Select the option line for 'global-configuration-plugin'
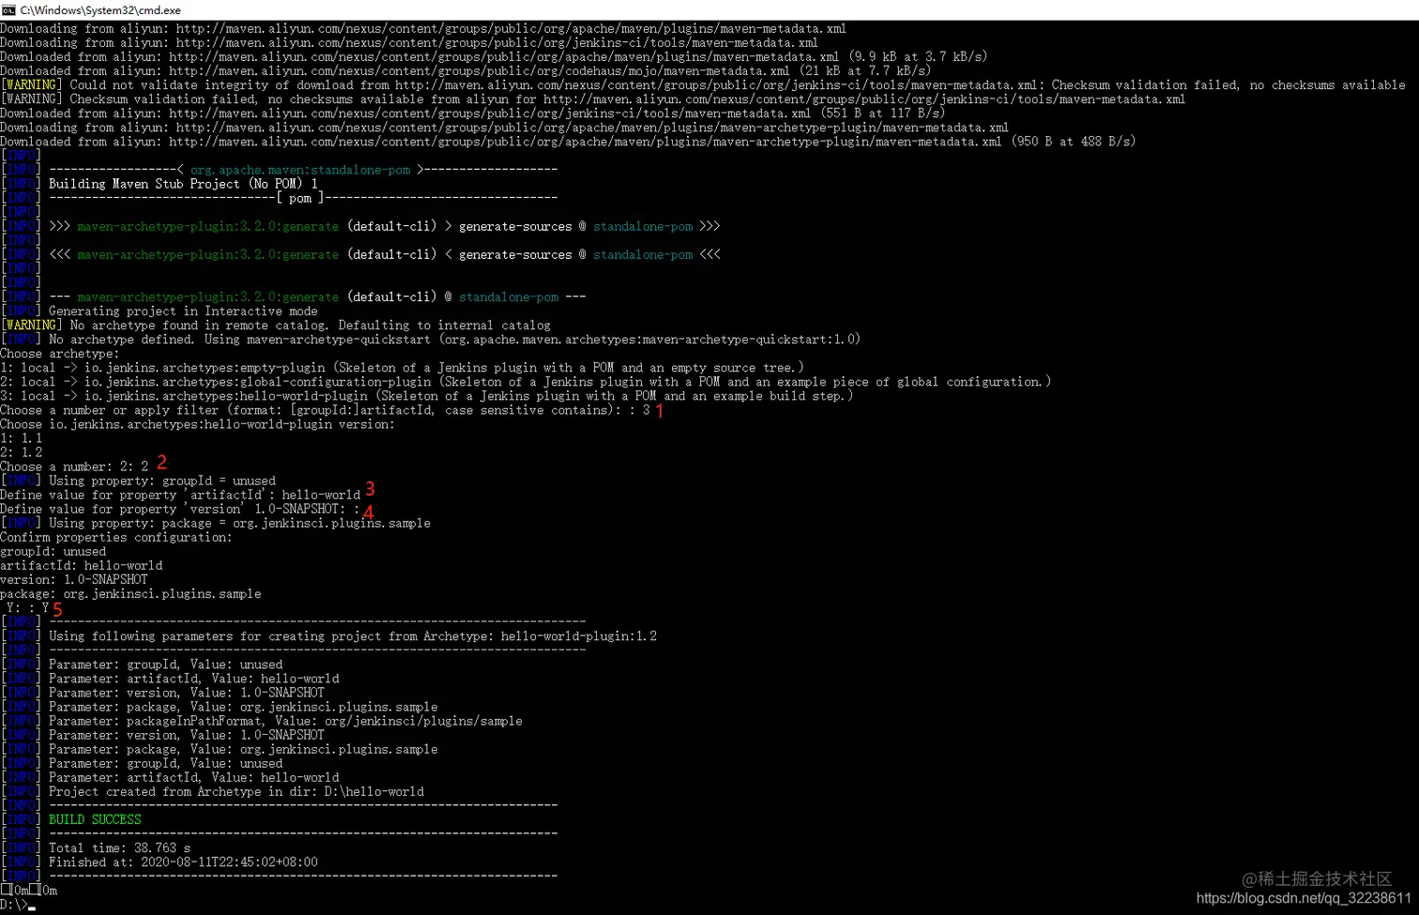Viewport: 1419px width, 915px height. (x=526, y=382)
